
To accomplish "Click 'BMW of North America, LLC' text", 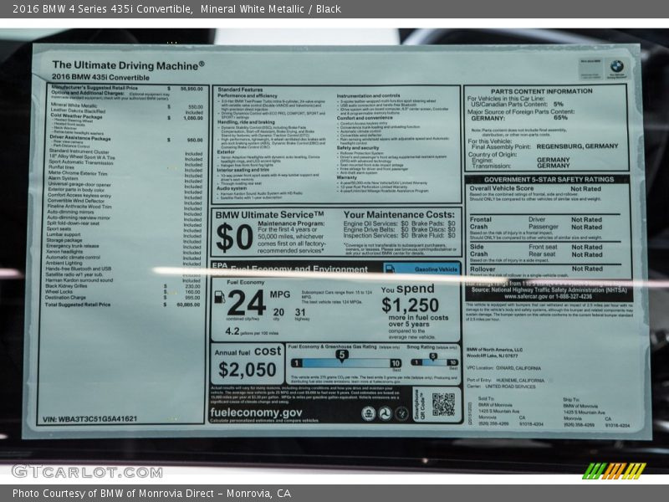I will 494,350.
